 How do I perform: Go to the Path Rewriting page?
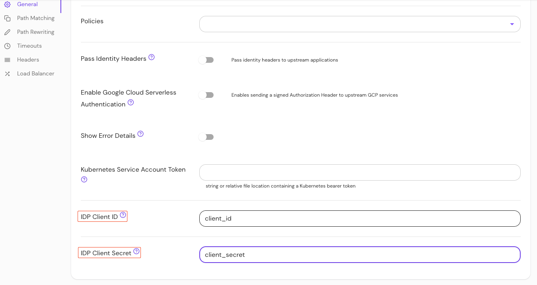35,32
